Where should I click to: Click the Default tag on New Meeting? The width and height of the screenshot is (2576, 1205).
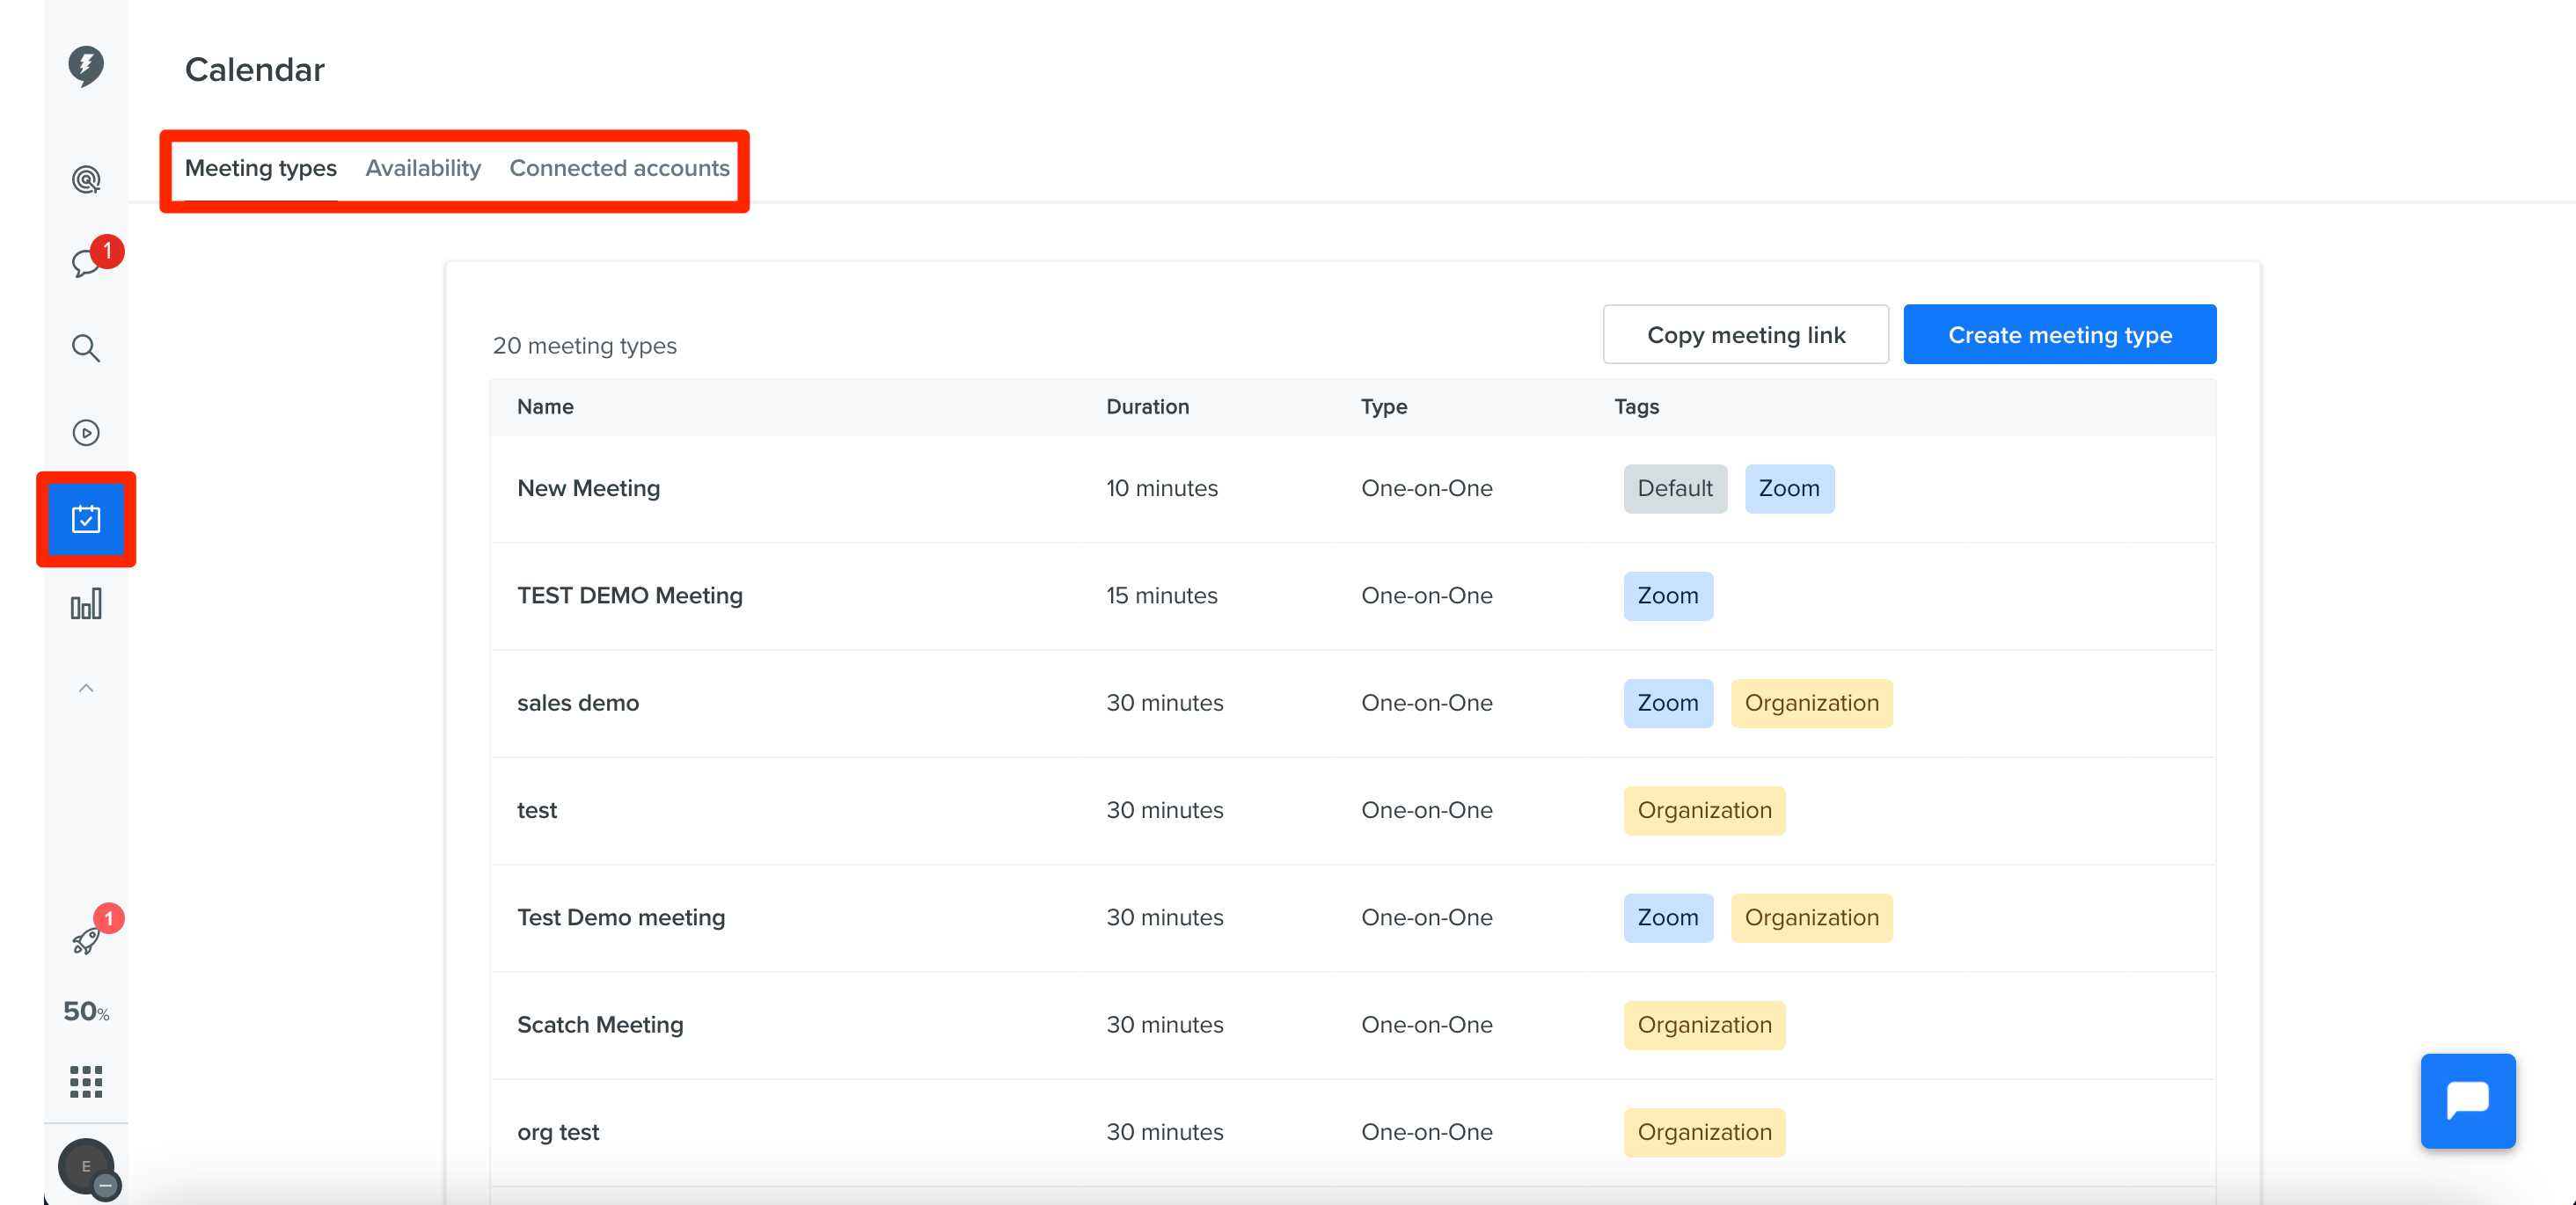tap(1674, 489)
